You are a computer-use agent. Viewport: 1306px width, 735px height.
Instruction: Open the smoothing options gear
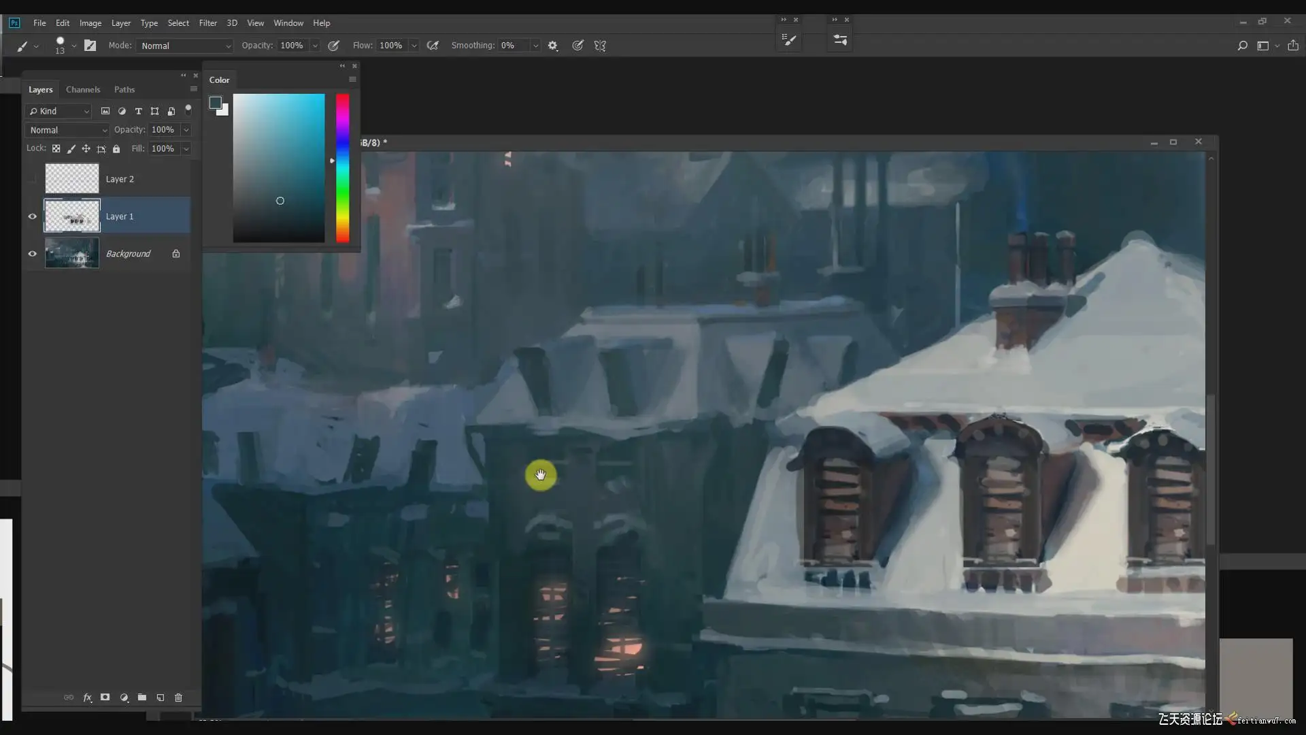pyautogui.click(x=552, y=46)
